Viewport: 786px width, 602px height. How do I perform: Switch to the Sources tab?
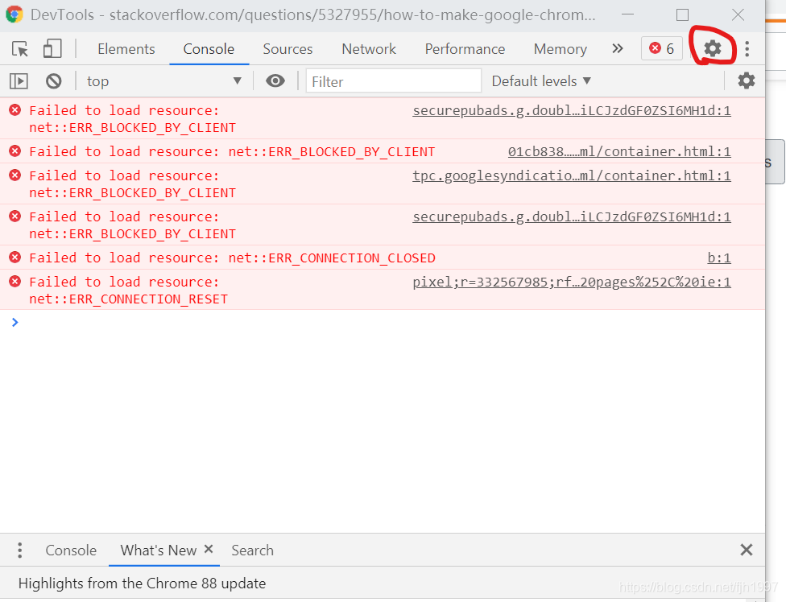click(288, 49)
